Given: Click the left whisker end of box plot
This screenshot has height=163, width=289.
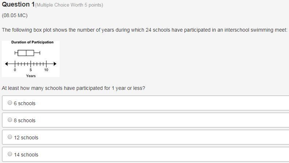Looking at the screenshot, I should pyautogui.click(x=15, y=53).
